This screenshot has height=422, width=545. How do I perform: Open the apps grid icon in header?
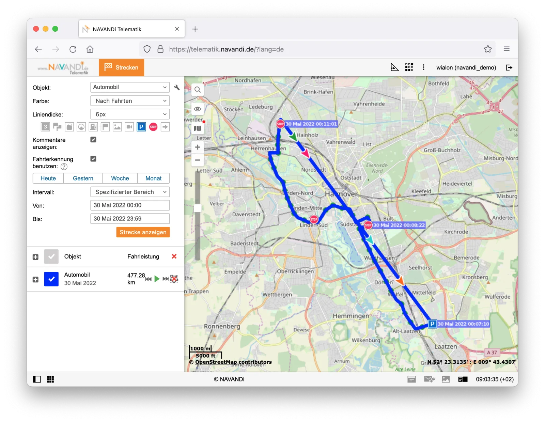(x=409, y=67)
